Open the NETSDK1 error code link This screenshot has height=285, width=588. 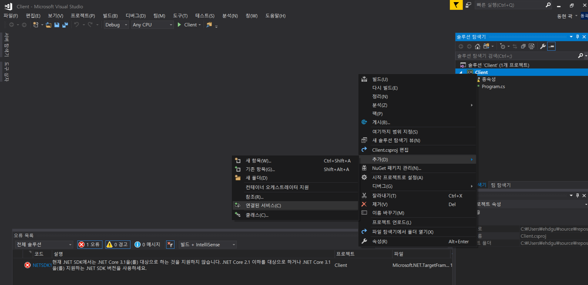[x=42, y=265]
